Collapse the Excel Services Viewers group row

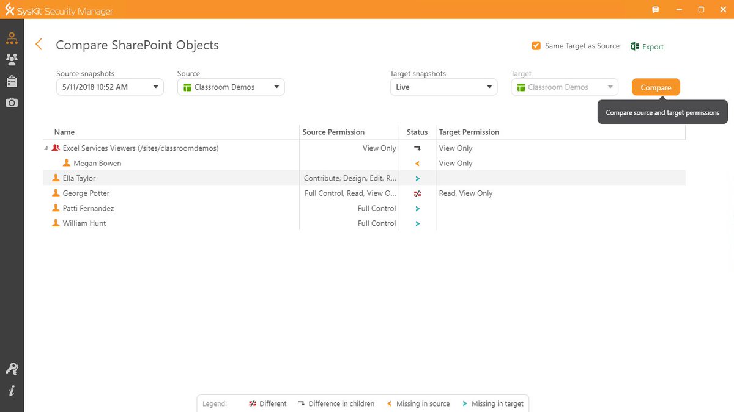tap(46, 148)
